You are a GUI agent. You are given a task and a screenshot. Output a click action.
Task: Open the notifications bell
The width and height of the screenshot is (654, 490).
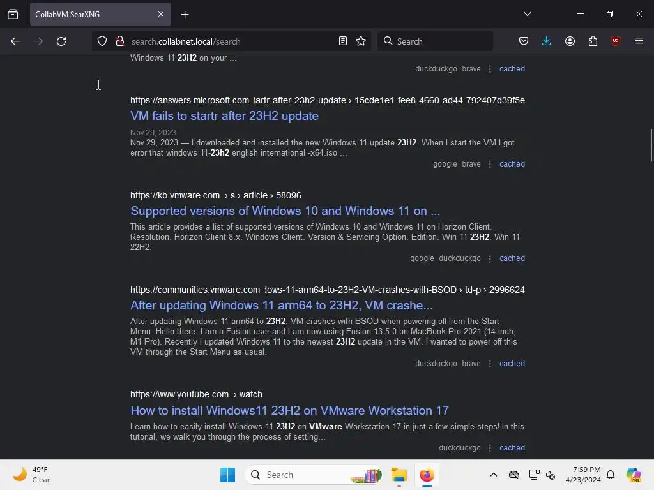pos(611,475)
